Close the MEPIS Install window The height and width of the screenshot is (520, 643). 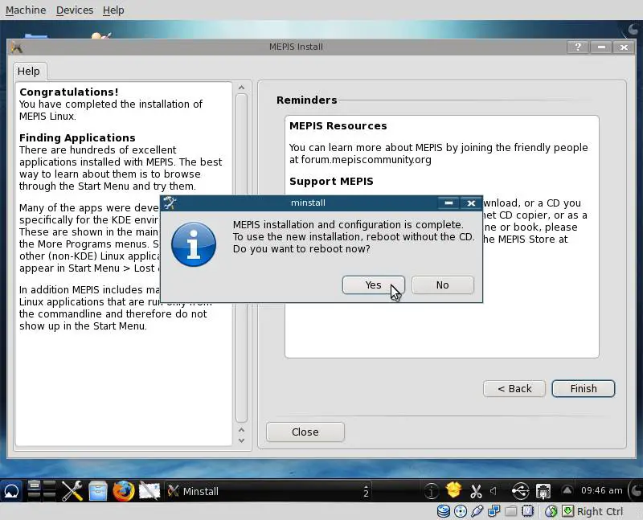(624, 47)
